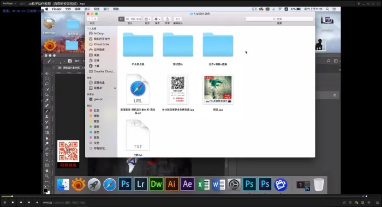Open the 编辑 menu
382x207 pixels.
[77, 9]
